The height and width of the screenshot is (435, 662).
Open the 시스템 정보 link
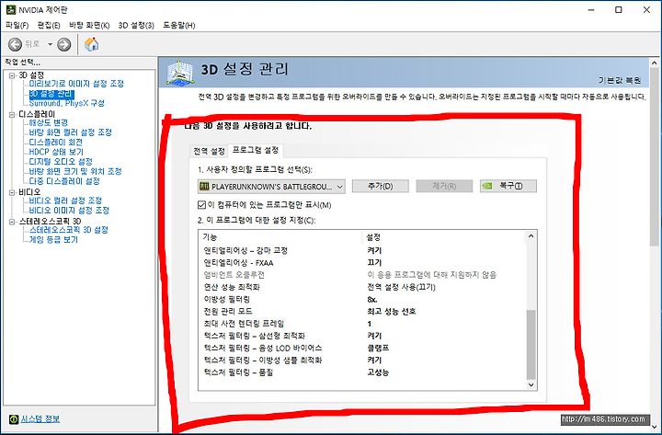click(x=40, y=419)
